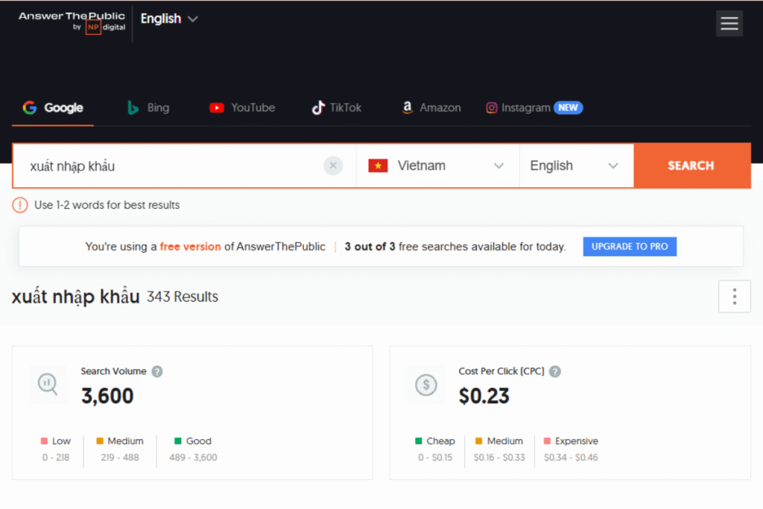
Task: Open the search language English dropdown
Action: (x=574, y=165)
